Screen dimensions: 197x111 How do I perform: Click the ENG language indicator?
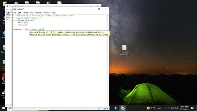coord(176,108)
